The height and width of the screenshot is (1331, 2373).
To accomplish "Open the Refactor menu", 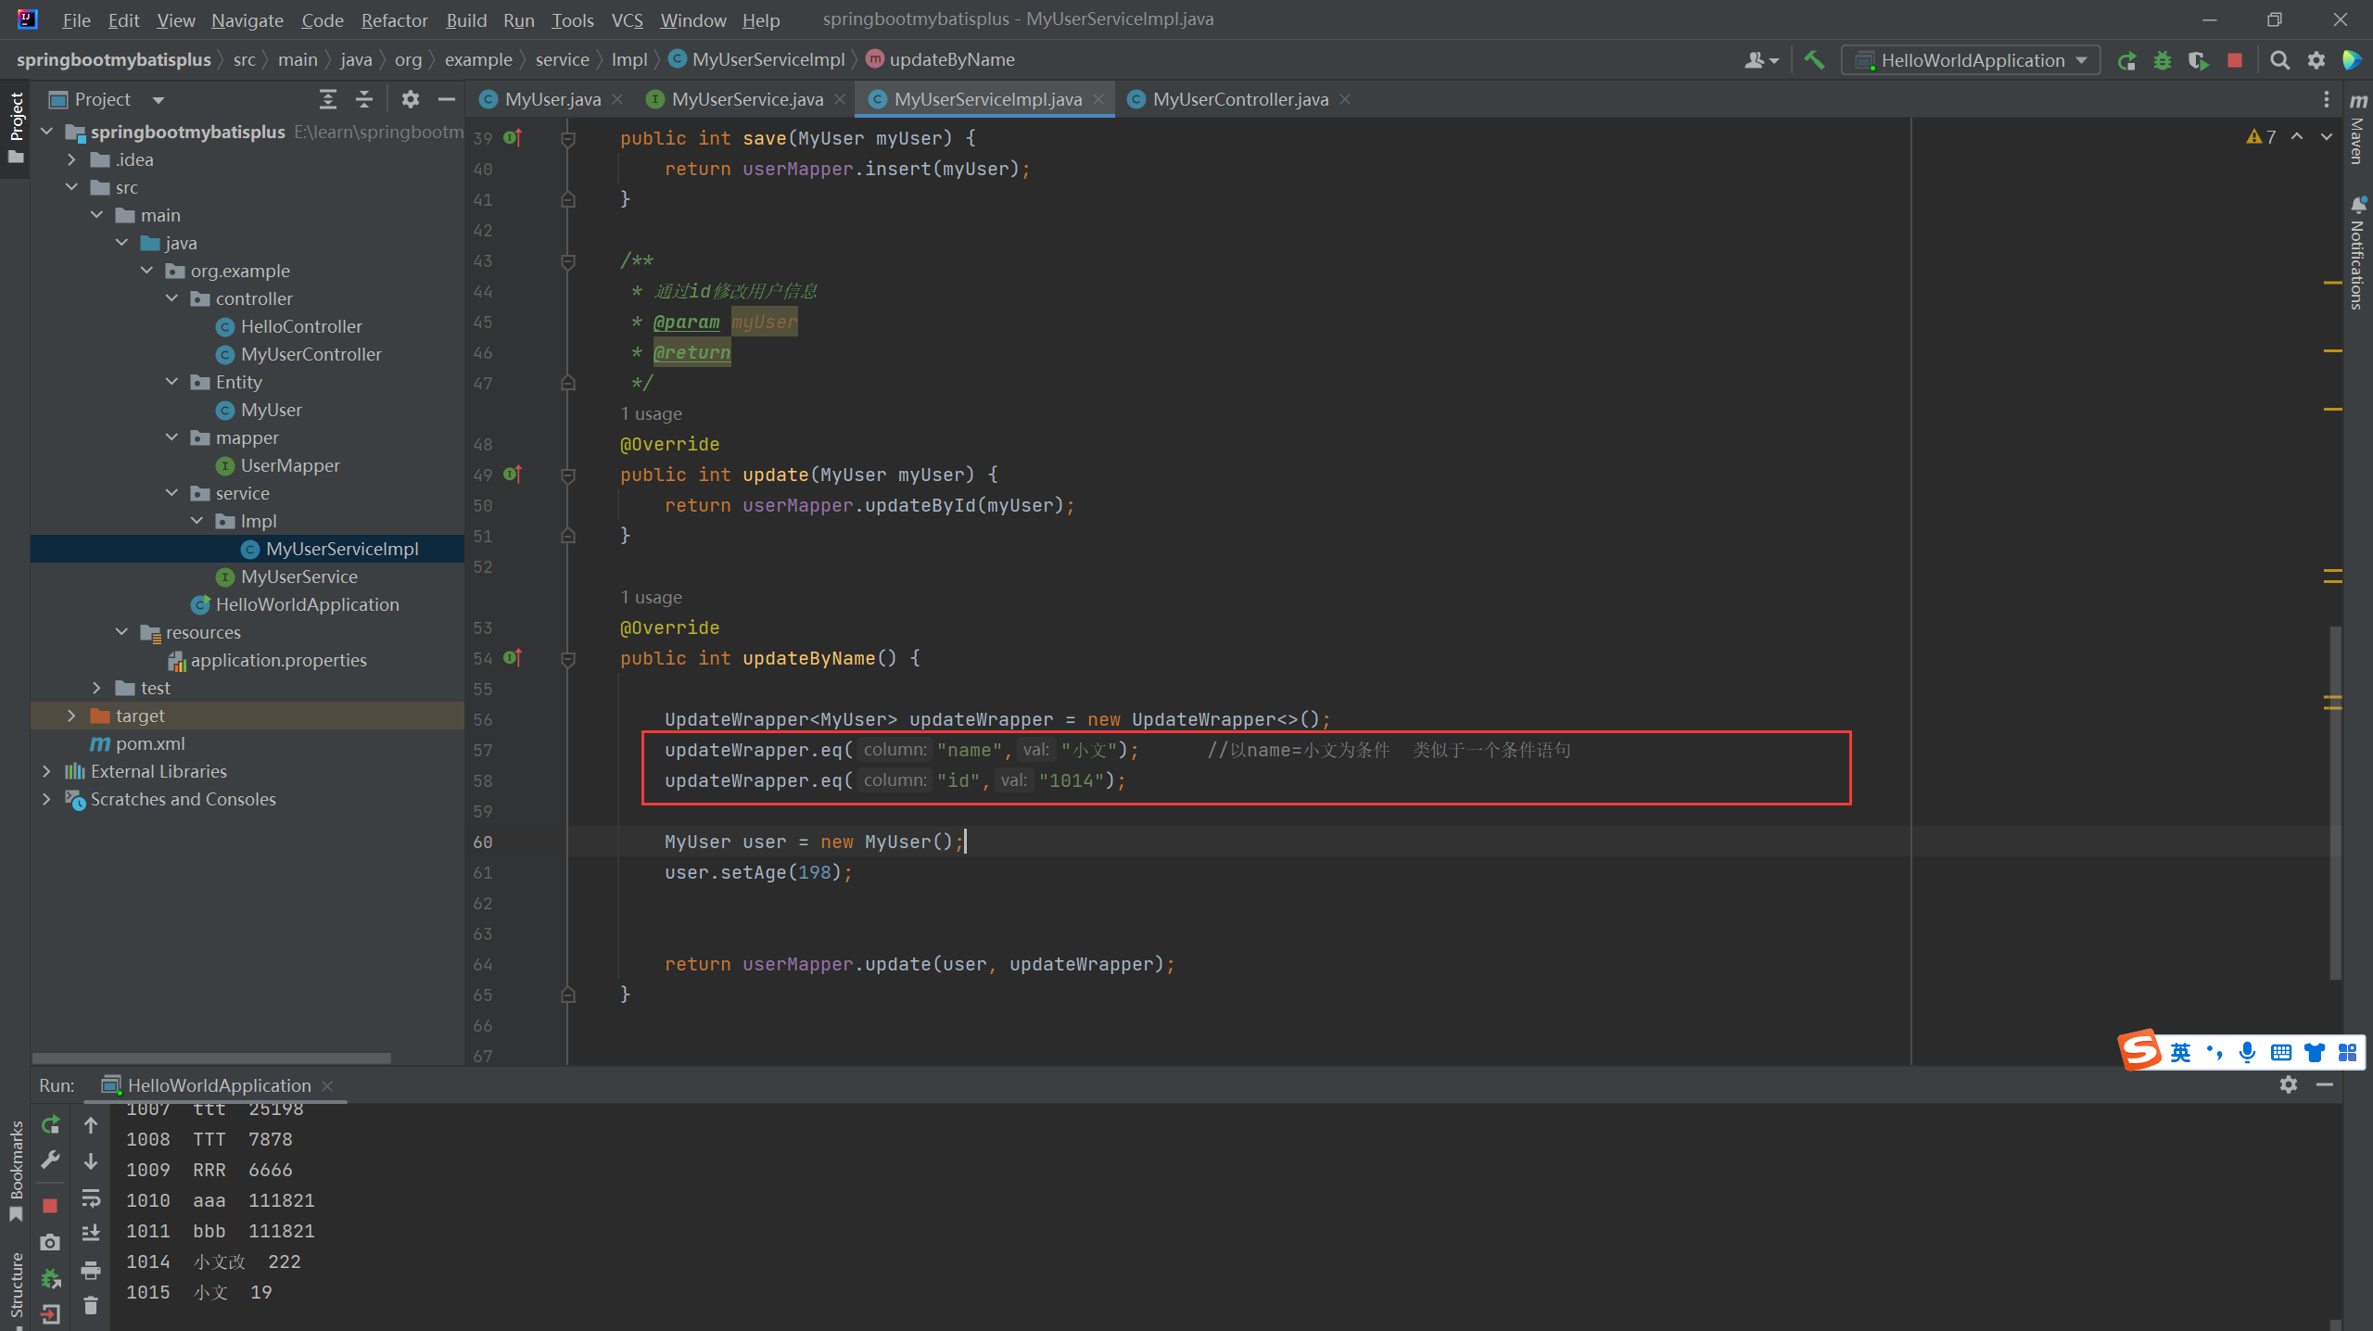I will (394, 19).
